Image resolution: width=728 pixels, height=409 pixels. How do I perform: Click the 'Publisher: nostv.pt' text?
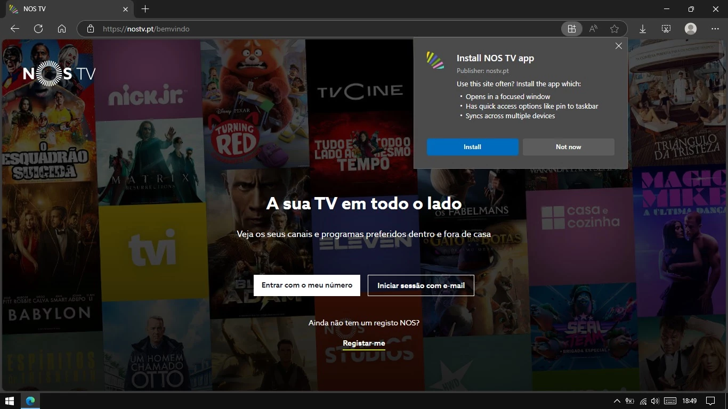483,71
